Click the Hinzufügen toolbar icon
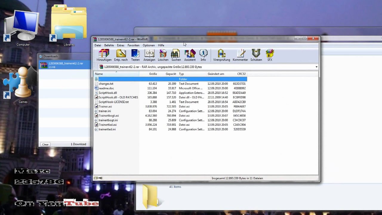The height and width of the screenshot is (215, 382). pyautogui.click(x=104, y=55)
